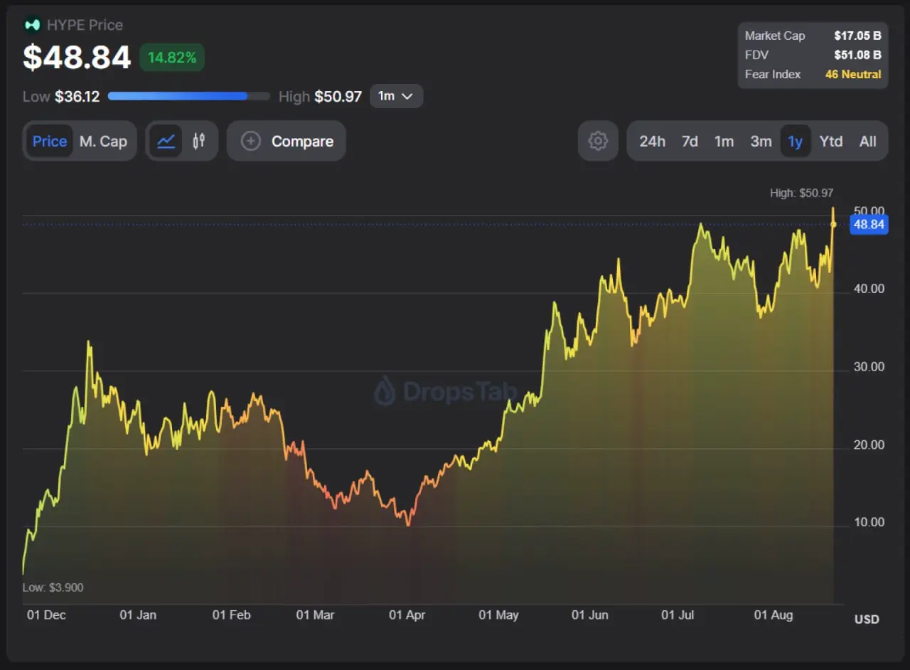This screenshot has width=910, height=670.
Task: Select the 1y timeframe tab
Action: click(x=795, y=141)
